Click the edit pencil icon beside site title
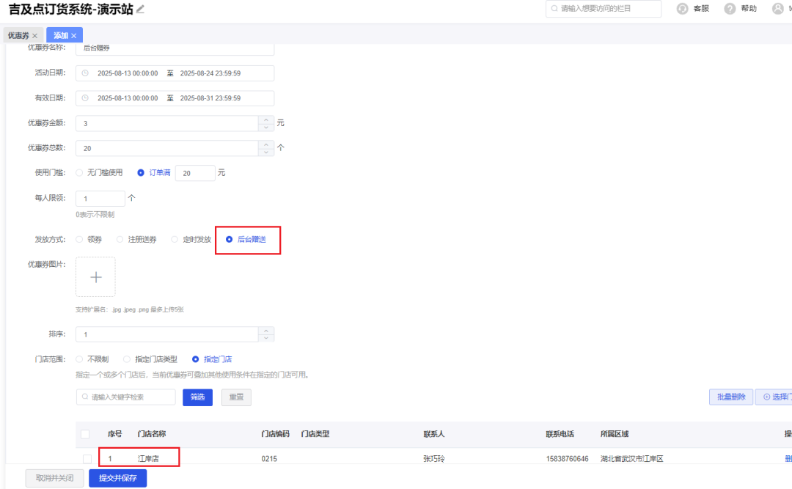The height and width of the screenshot is (489, 792). 140,9
